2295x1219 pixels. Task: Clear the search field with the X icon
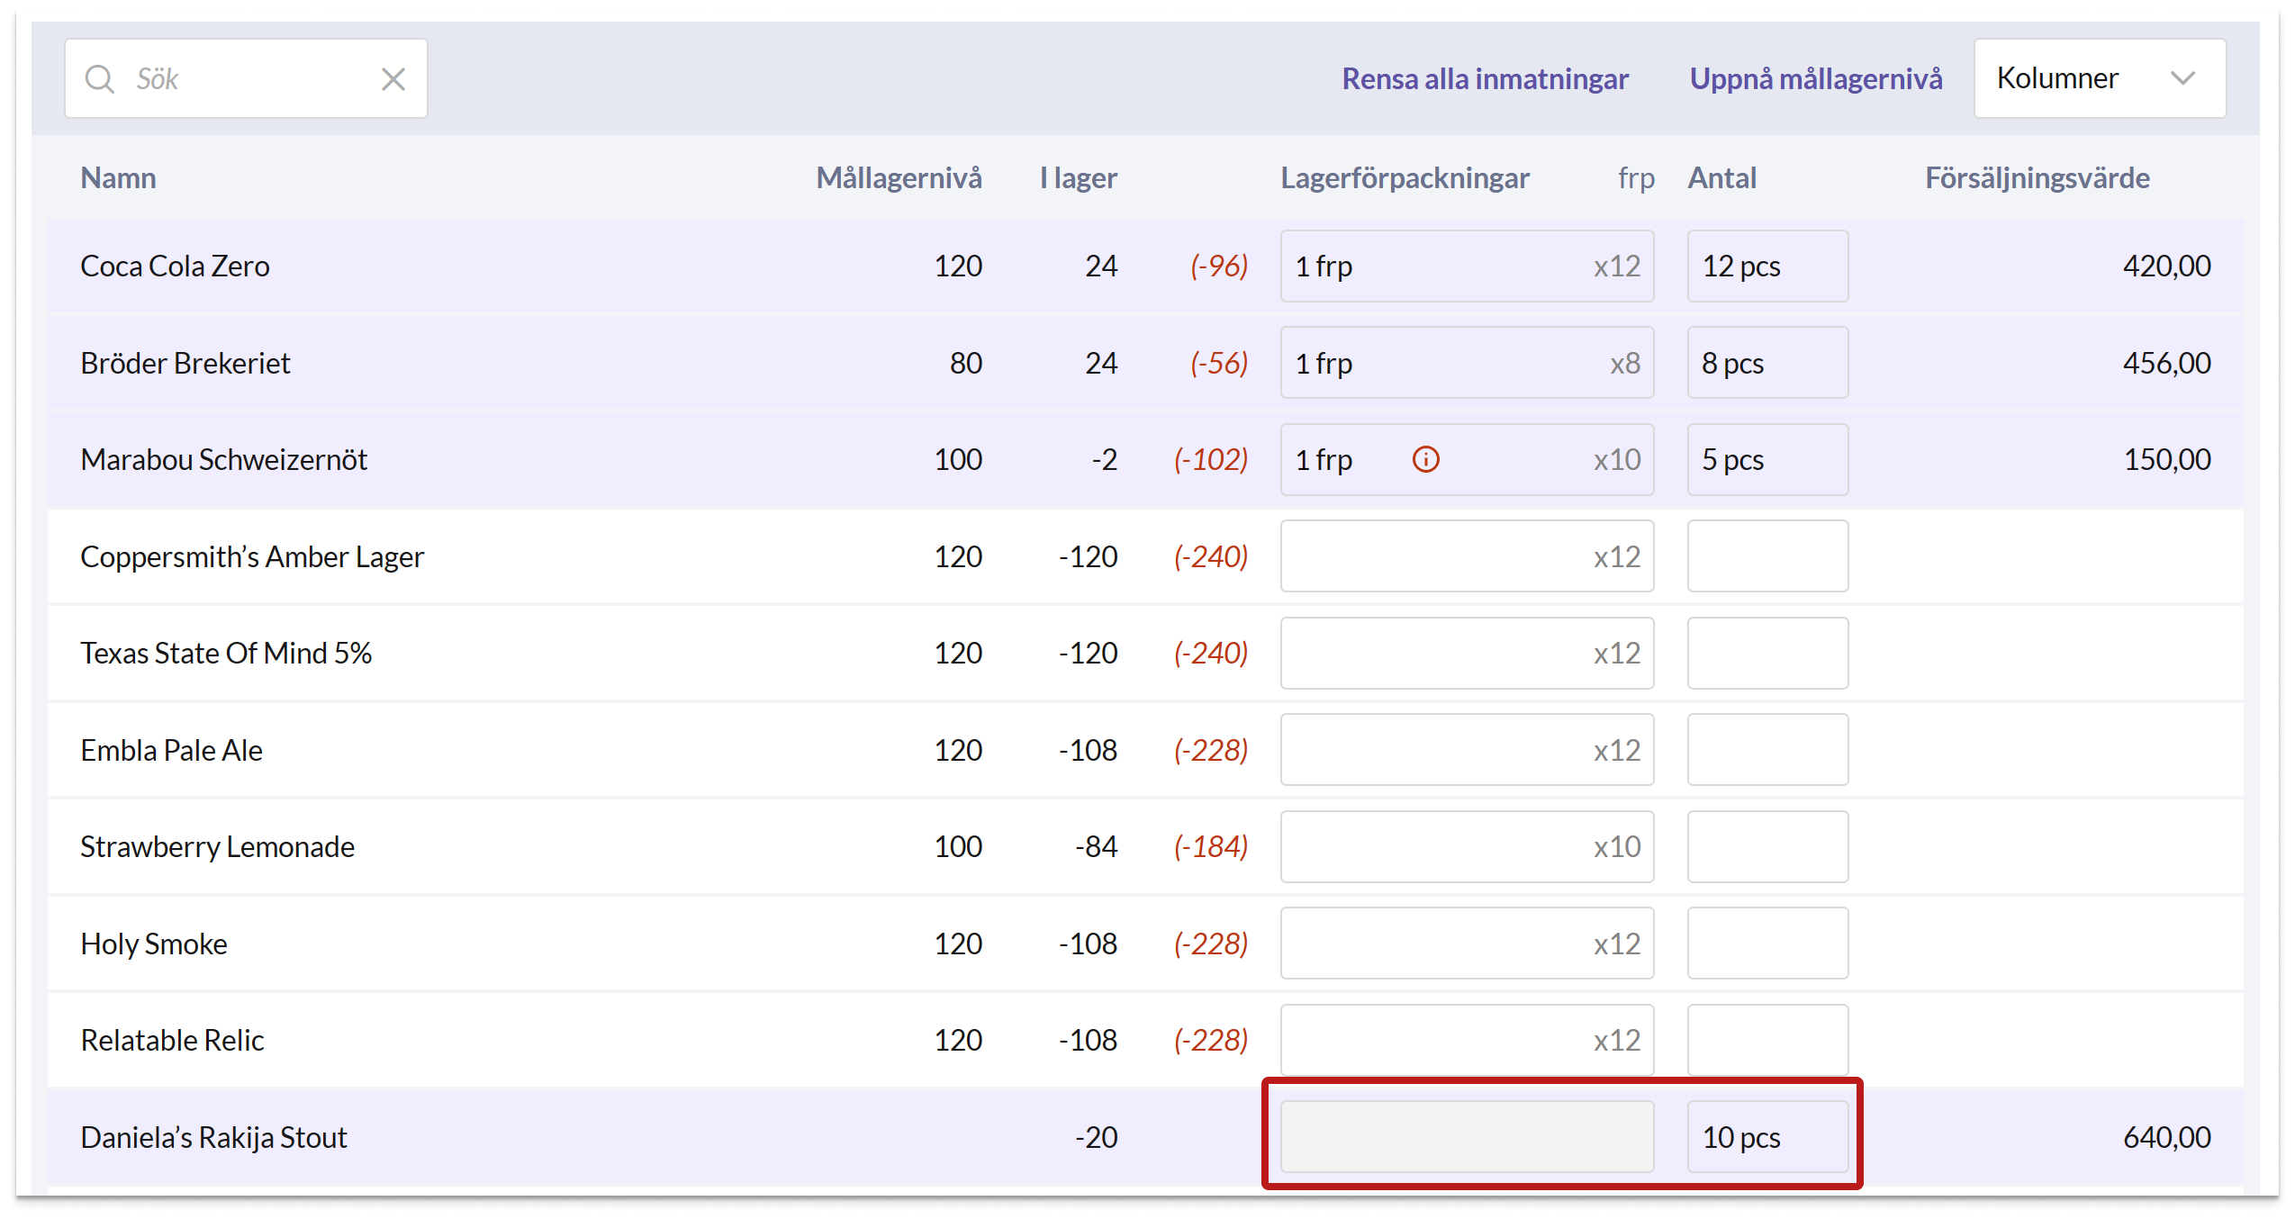(393, 79)
